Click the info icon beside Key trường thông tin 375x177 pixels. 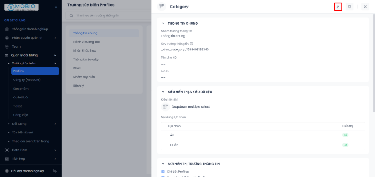click(192, 44)
